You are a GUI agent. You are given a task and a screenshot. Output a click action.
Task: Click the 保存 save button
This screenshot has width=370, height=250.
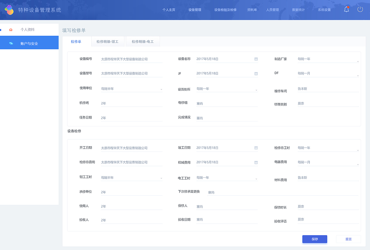314,239
